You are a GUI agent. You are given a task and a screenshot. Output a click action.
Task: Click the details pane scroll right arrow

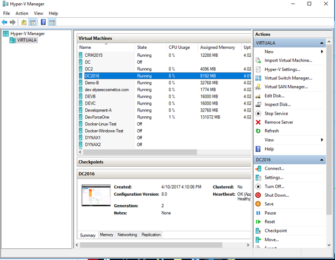[248, 245]
